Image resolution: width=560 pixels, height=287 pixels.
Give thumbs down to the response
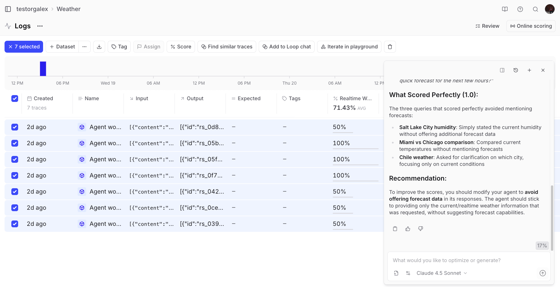click(x=421, y=229)
